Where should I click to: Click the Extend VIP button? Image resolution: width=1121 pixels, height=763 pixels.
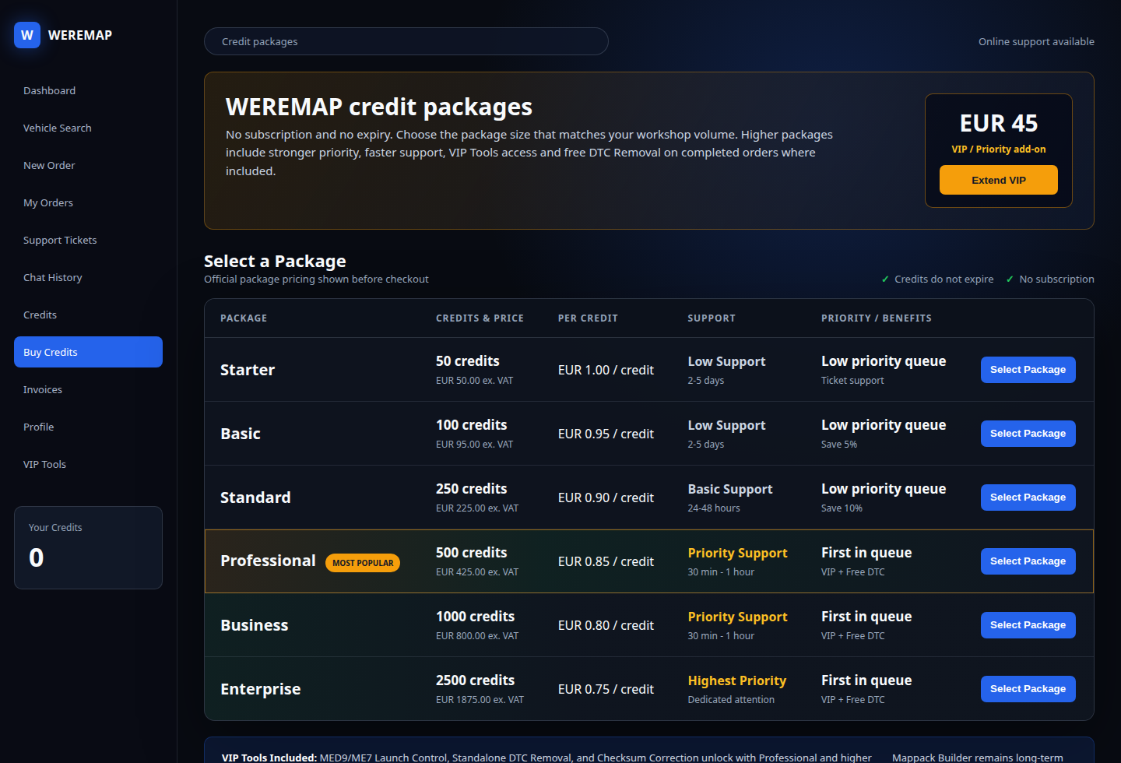click(x=999, y=180)
